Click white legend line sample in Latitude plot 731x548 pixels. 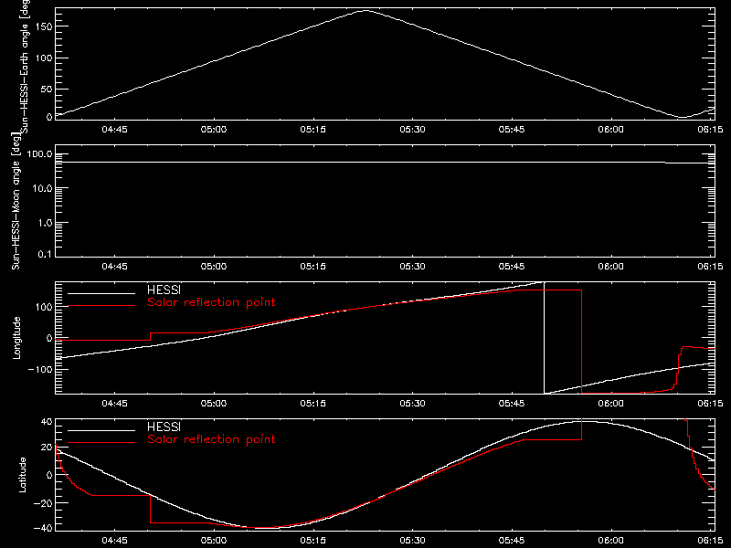tap(101, 430)
